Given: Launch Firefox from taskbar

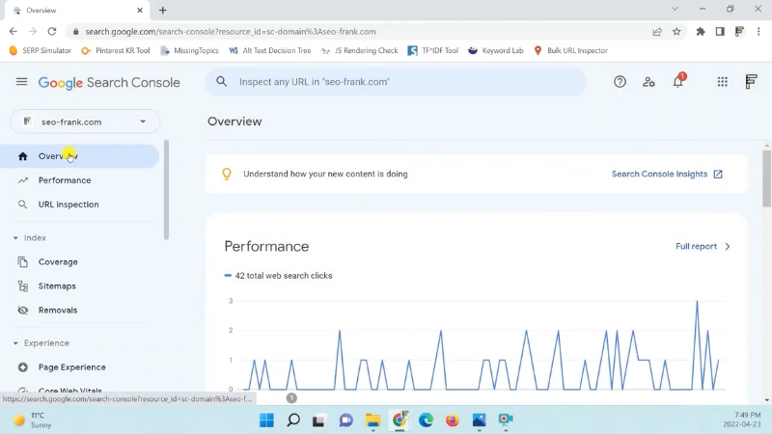Looking at the screenshot, I should (452, 420).
